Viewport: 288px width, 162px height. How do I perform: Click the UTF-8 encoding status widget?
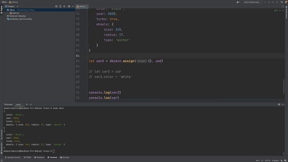(267, 161)
